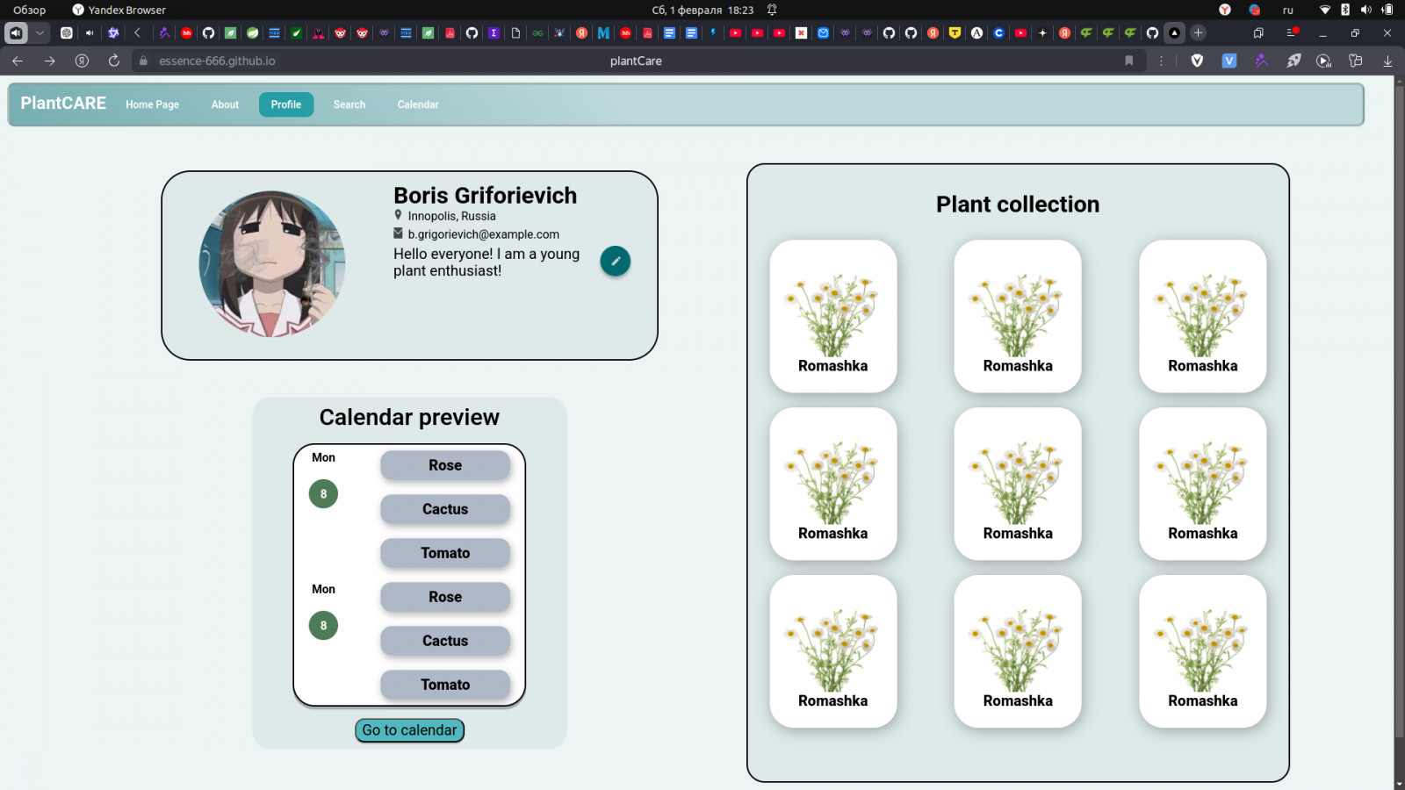Switch keyboard layout via ru indicator
Screen dimensions: 1405x790
tap(1288, 10)
